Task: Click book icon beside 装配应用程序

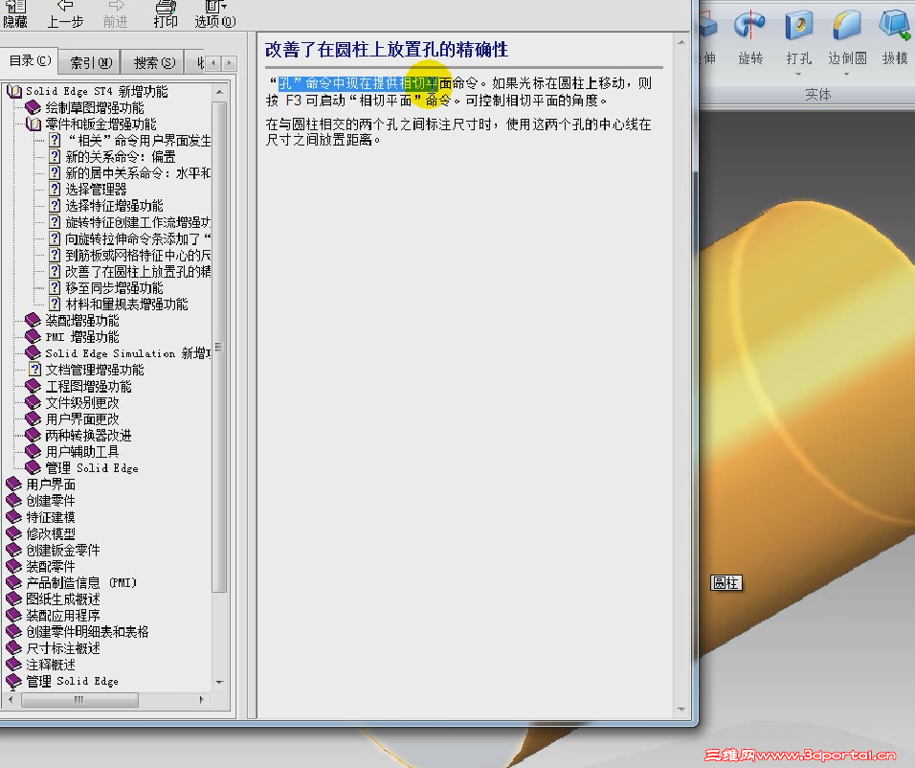Action: [13, 615]
